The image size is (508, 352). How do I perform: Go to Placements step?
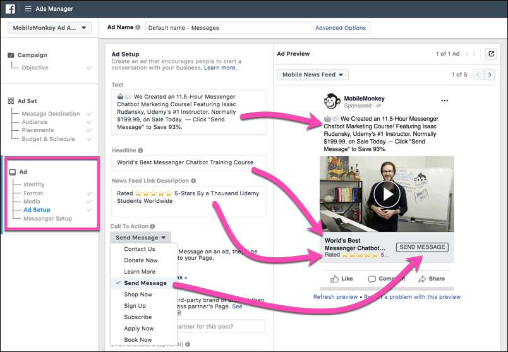(x=38, y=130)
